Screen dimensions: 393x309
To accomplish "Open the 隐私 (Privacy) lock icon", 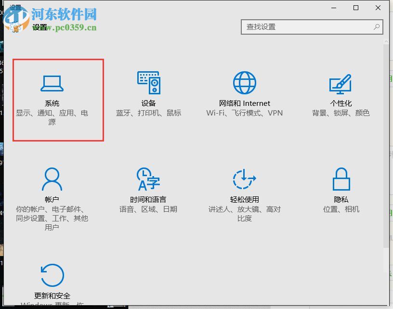I will (341, 188).
